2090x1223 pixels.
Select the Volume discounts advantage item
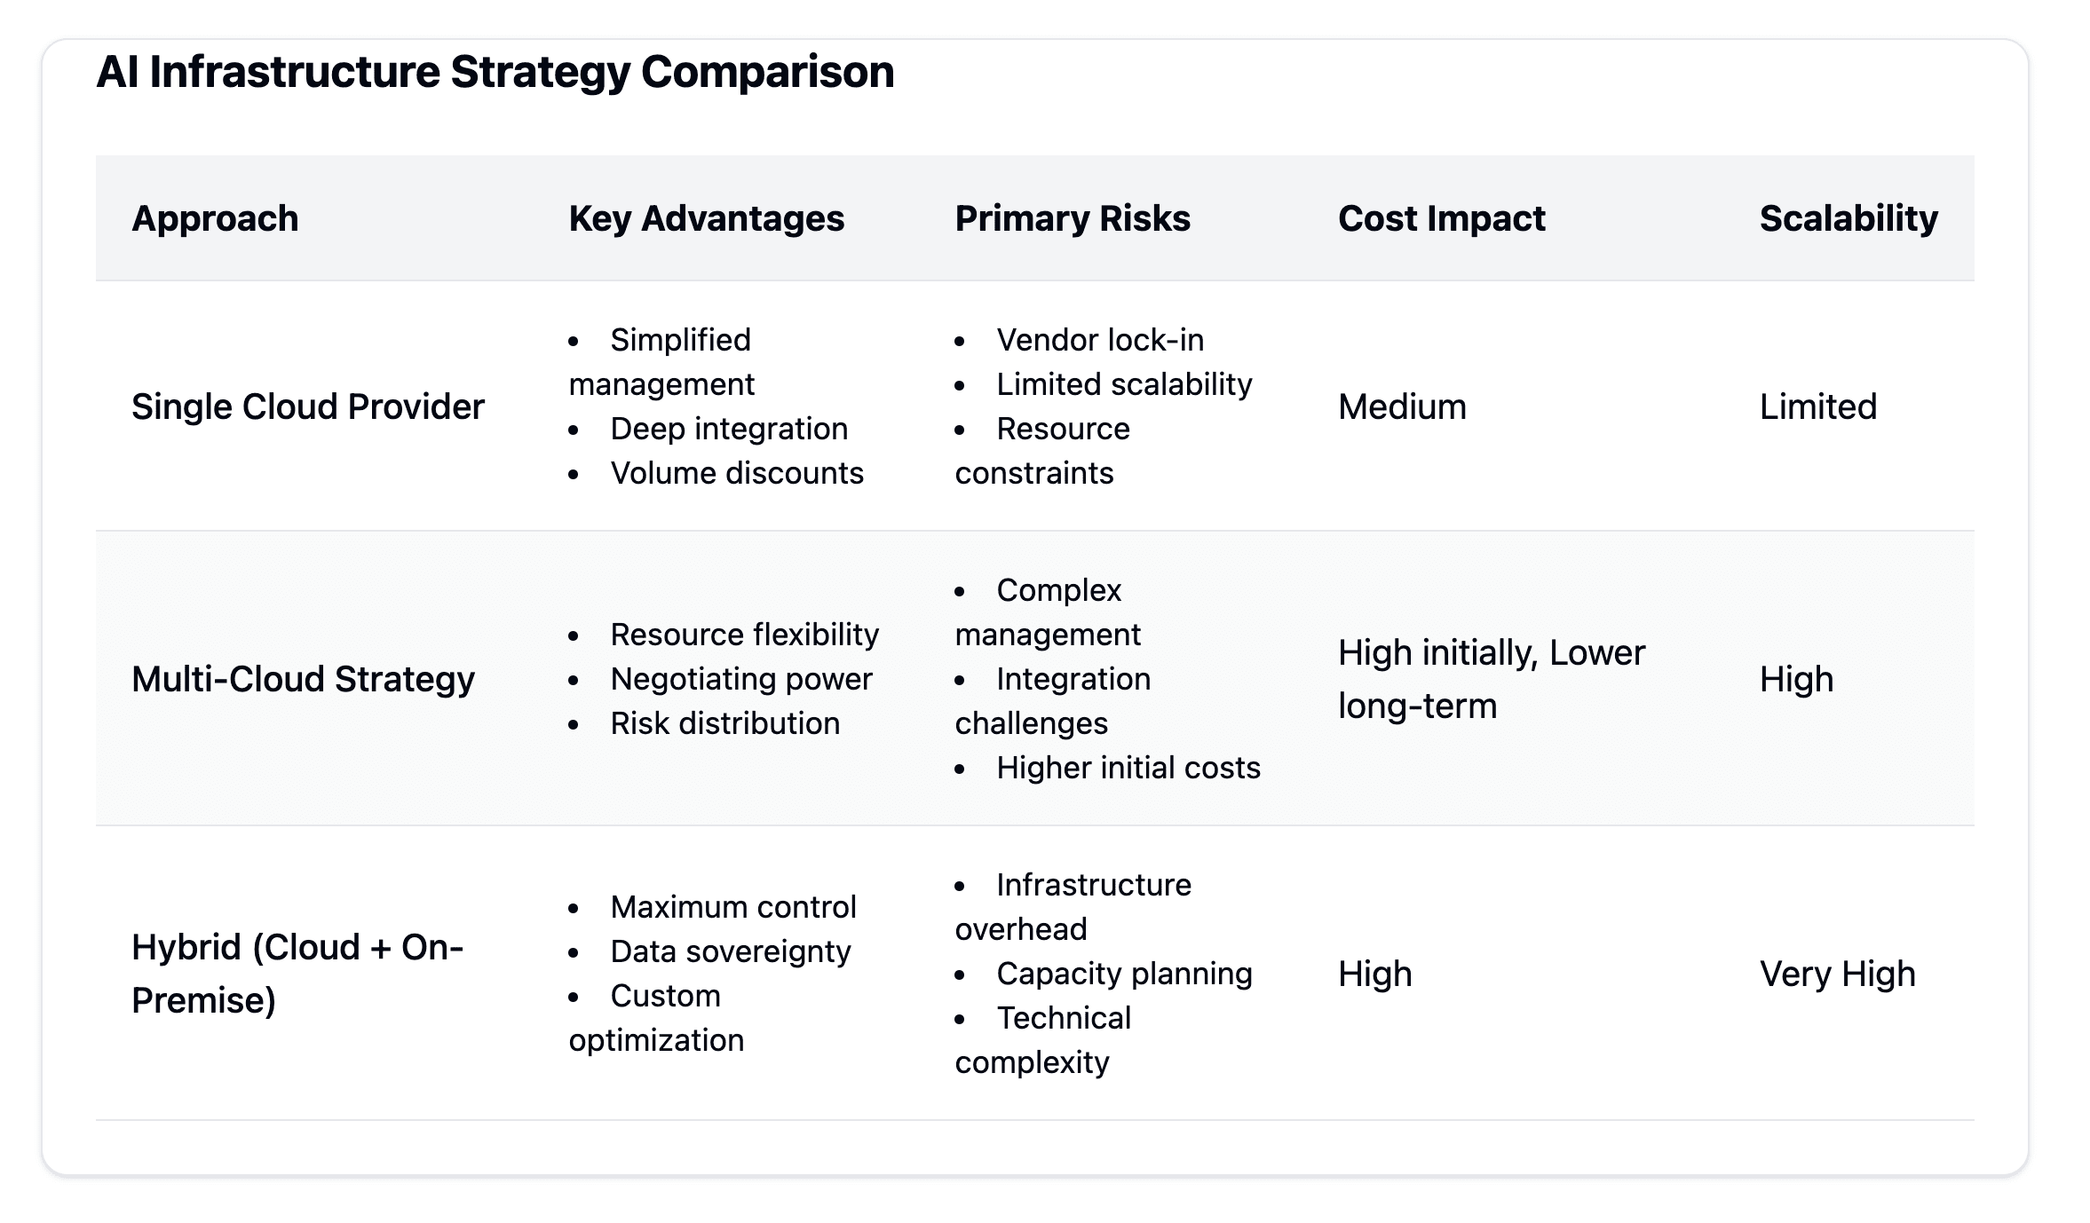tap(737, 473)
